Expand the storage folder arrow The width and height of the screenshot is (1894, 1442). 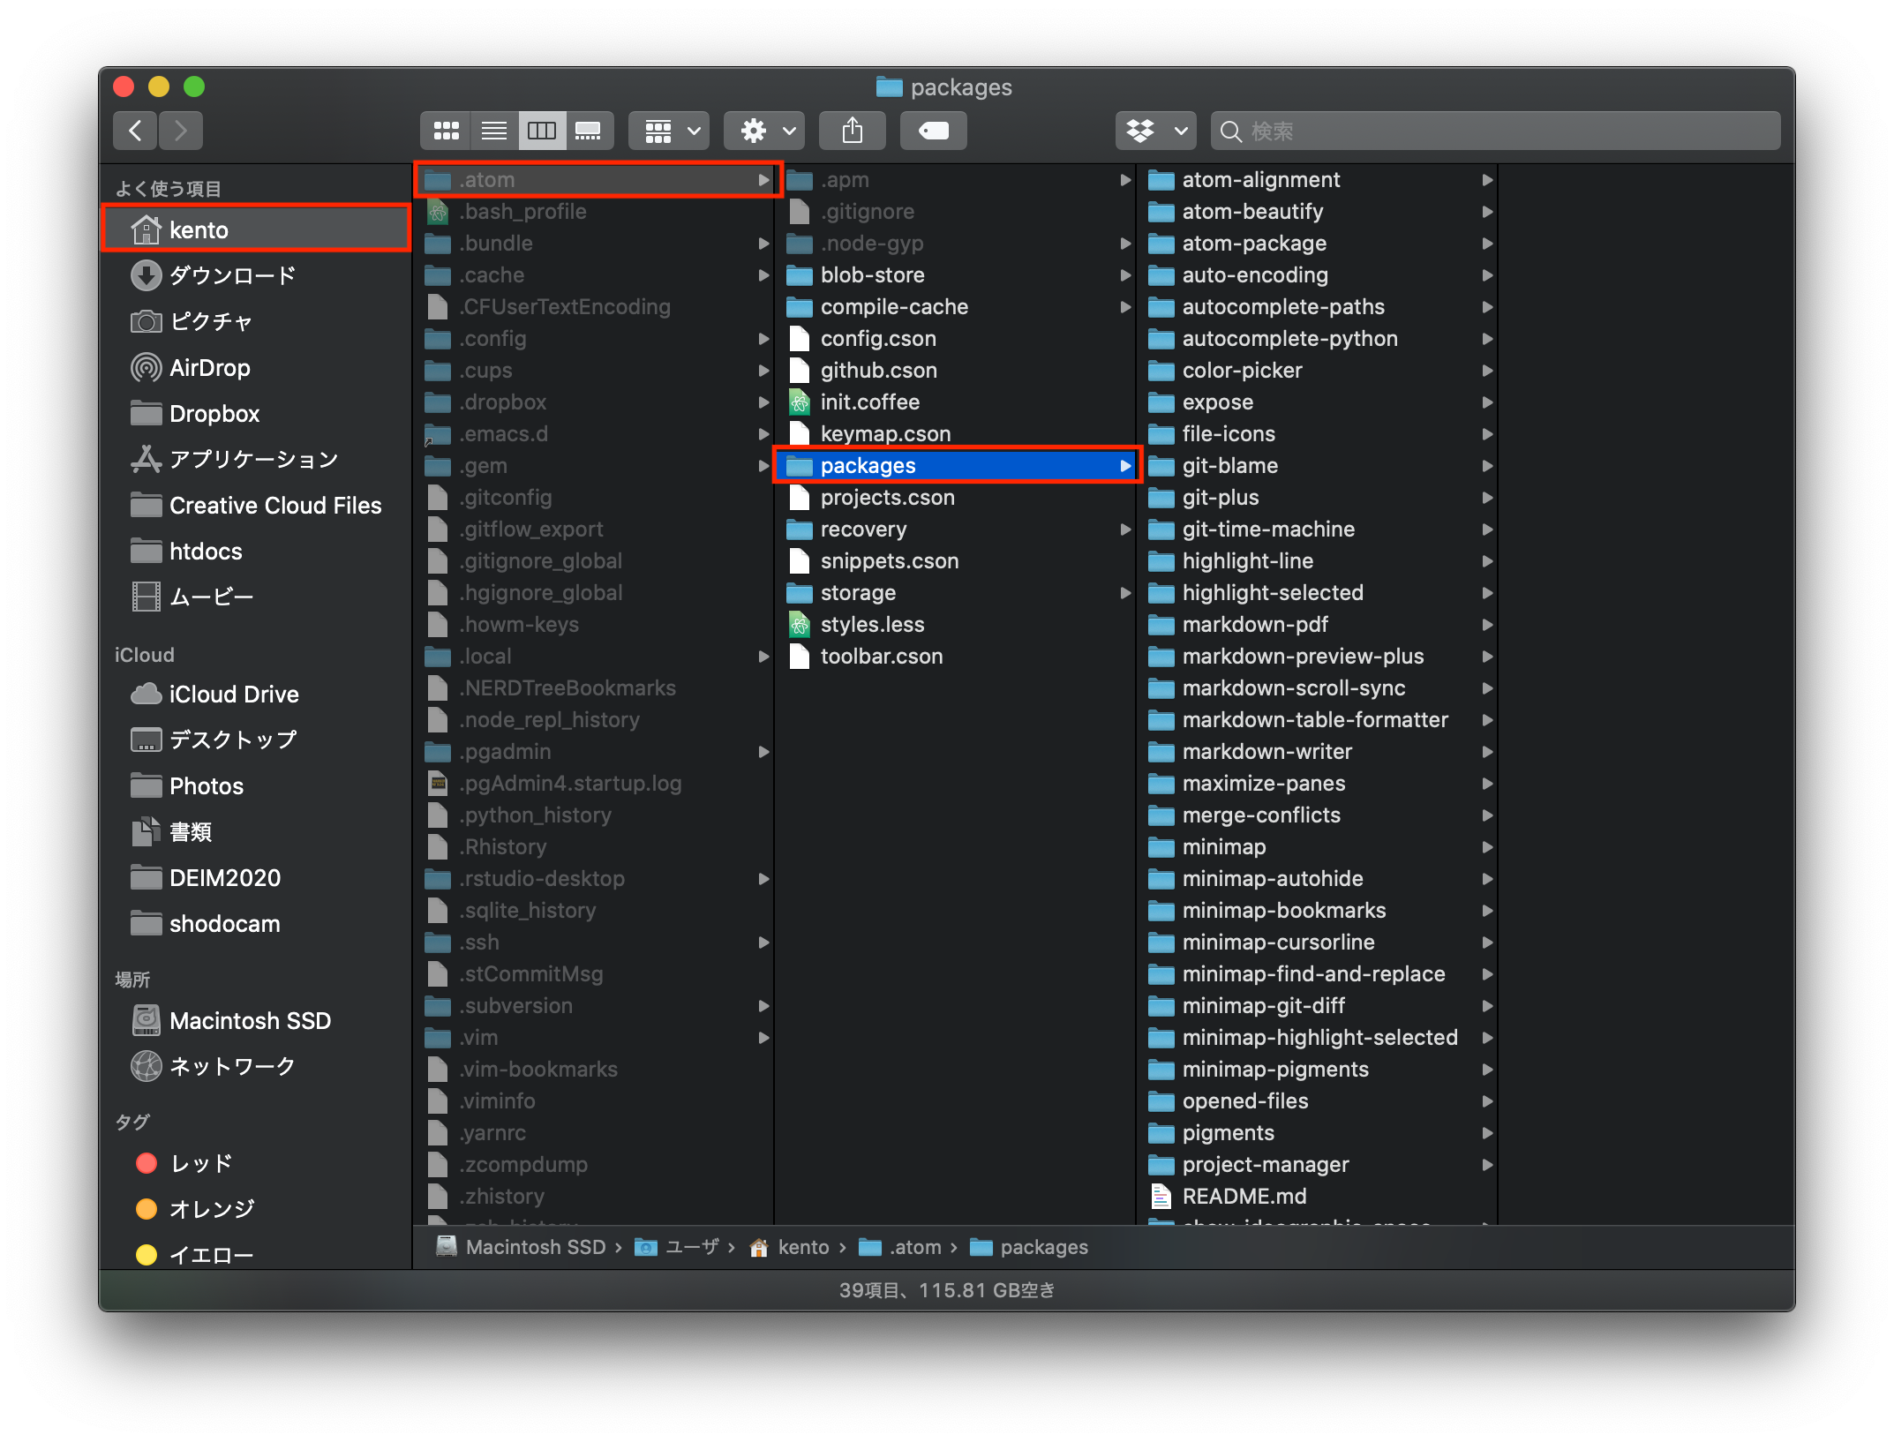click(1125, 593)
